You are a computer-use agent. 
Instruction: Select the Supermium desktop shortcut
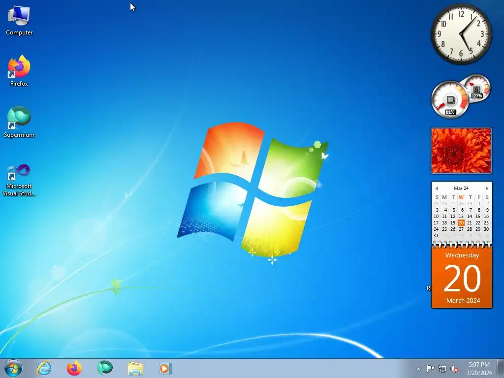[x=19, y=122]
